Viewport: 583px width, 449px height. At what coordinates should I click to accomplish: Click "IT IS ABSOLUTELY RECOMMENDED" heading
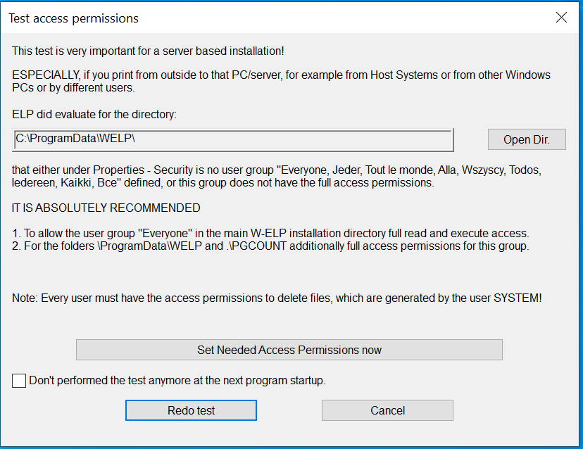coord(106,208)
